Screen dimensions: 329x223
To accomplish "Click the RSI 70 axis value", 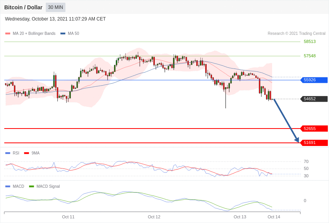I will click(306, 161).
